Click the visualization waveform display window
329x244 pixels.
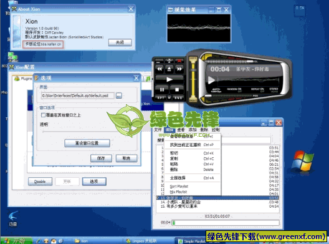click(x=199, y=28)
